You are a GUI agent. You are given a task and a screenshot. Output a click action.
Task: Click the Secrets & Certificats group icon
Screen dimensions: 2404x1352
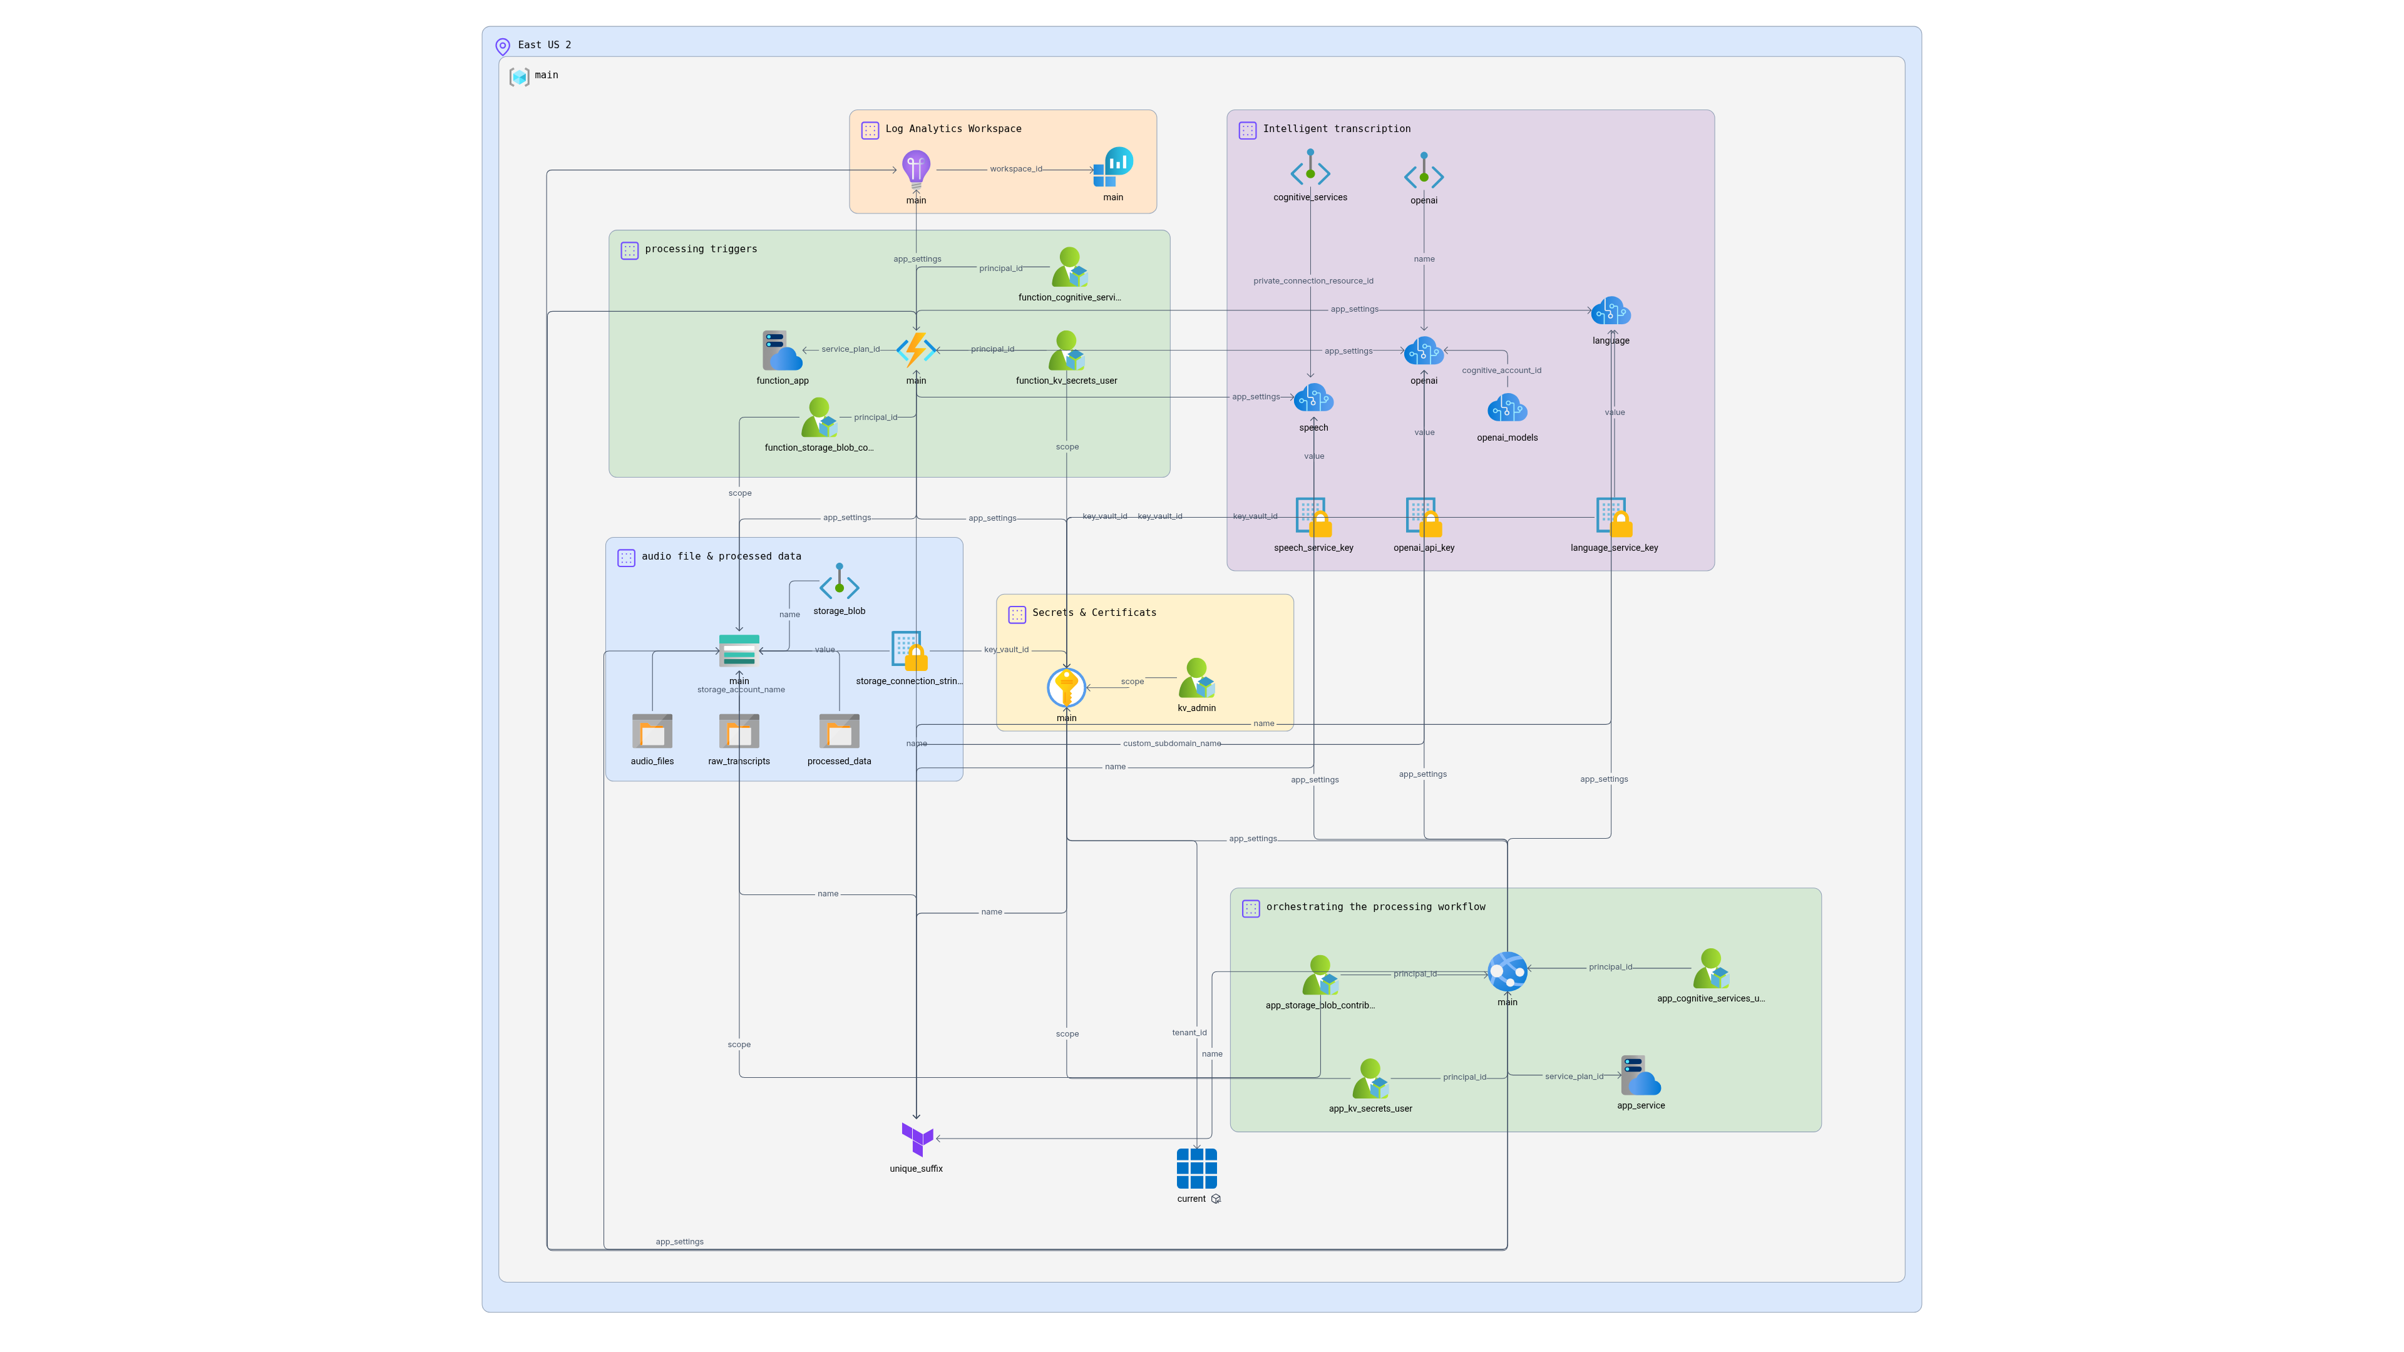1016,615
